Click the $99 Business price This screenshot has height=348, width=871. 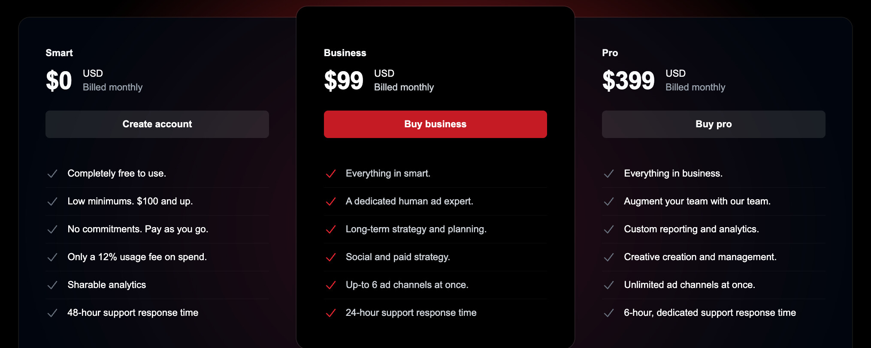344,81
